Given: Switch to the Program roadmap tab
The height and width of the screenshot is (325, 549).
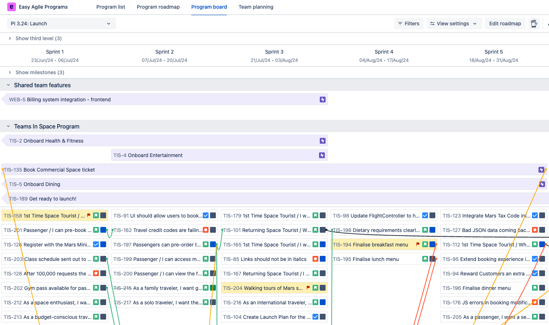Looking at the screenshot, I should click(x=158, y=7).
